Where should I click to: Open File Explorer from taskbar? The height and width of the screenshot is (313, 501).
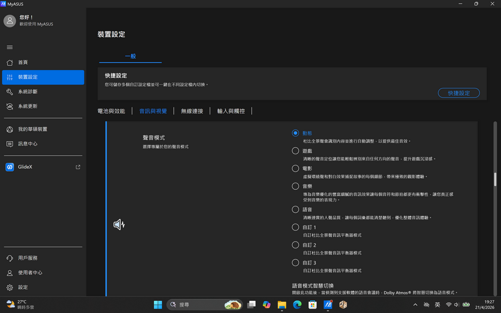click(282, 305)
